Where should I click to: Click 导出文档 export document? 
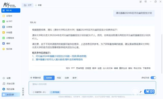point(138,68)
